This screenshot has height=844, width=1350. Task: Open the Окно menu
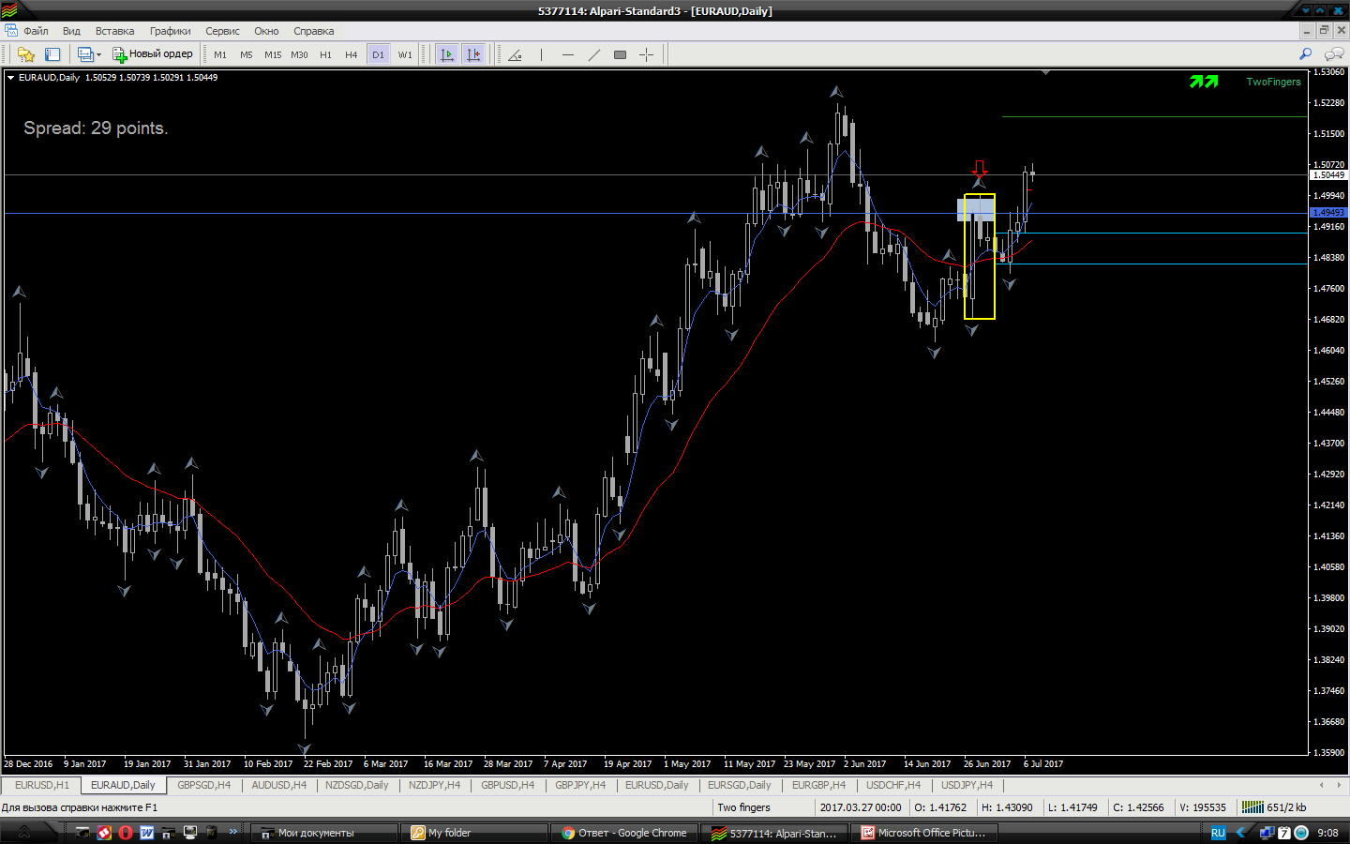pyautogui.click(x=266, y=31)
